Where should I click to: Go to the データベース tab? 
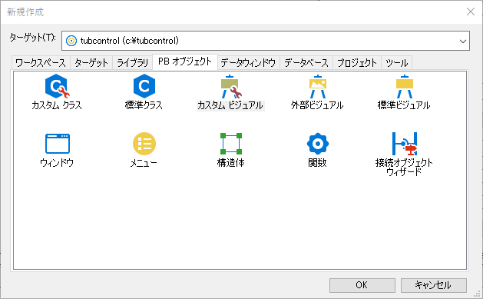[306, 63]
